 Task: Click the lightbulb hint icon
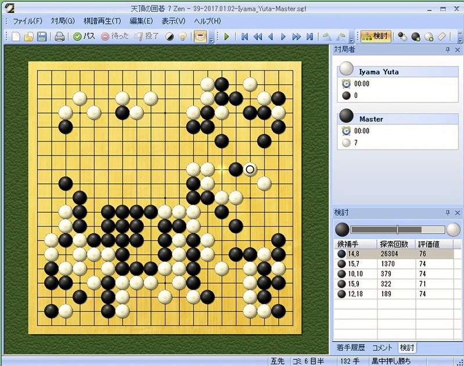(x=182, y=37)
